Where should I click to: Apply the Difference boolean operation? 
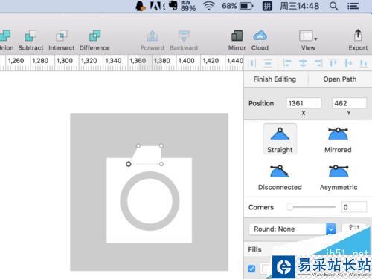point(94,40)
